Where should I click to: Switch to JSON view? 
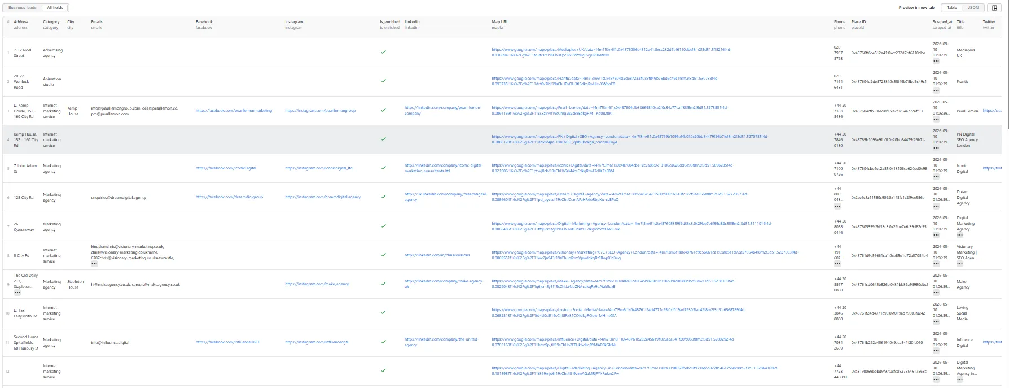click(x=973, y=8)
